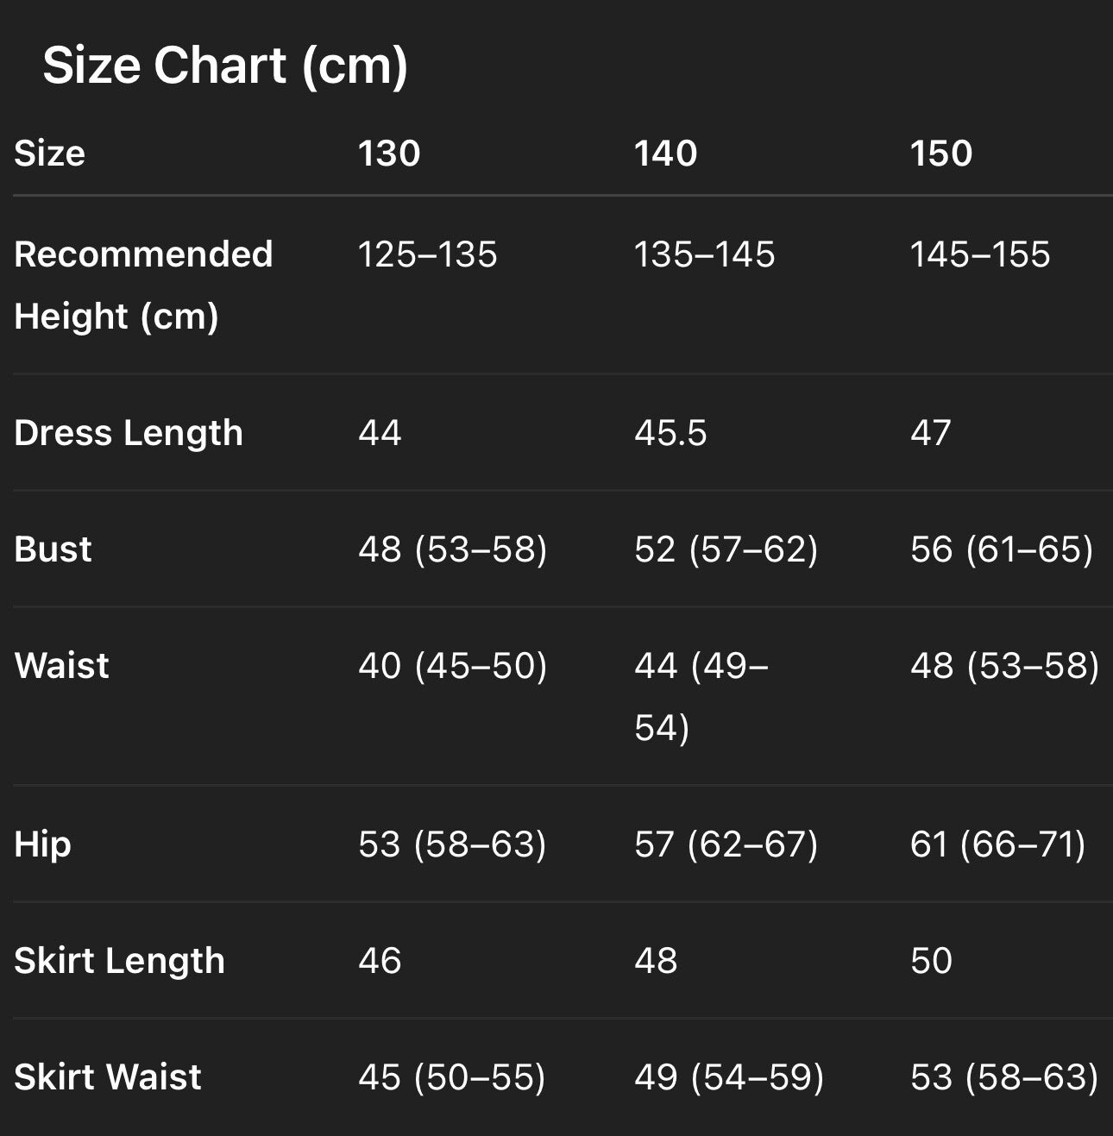Screen dimensions: 1113x1136
Task: Click the Skirt Length row label
Action: [119, 961]
